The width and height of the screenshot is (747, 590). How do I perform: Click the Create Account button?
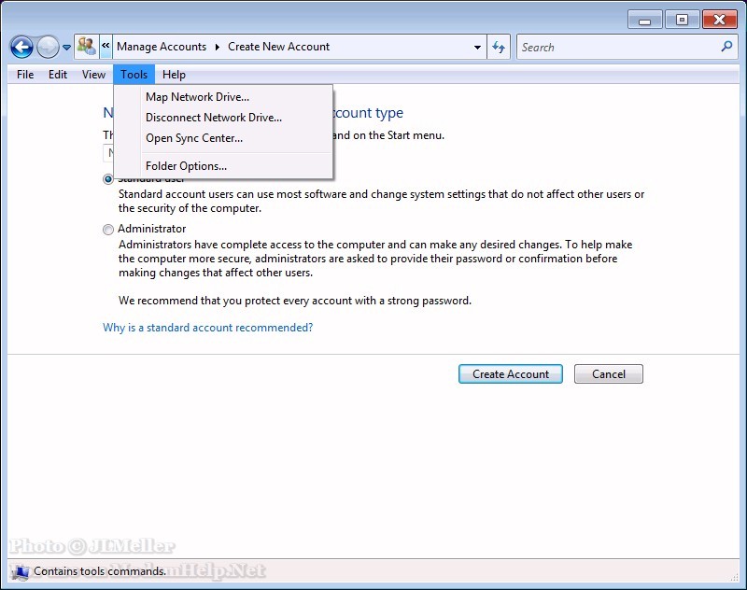[x=510, y=374]
